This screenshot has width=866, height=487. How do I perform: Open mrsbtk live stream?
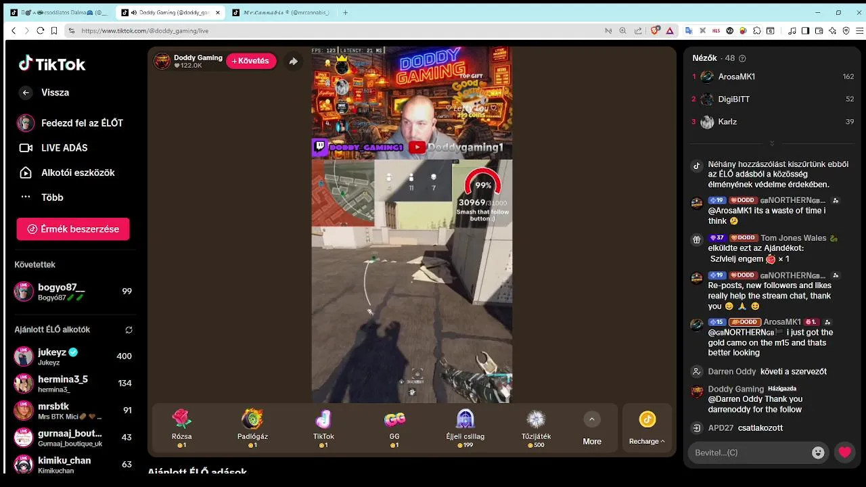point(73,411)
